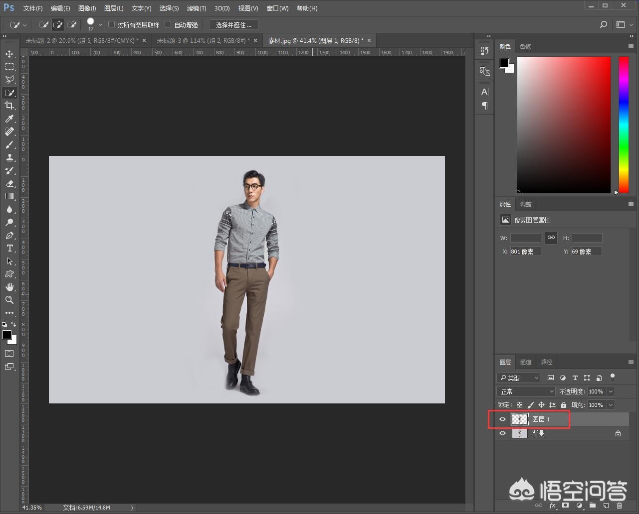Open the 滤镜(T) menu
The height and width of the screenshot is (514, 639).
197,8
